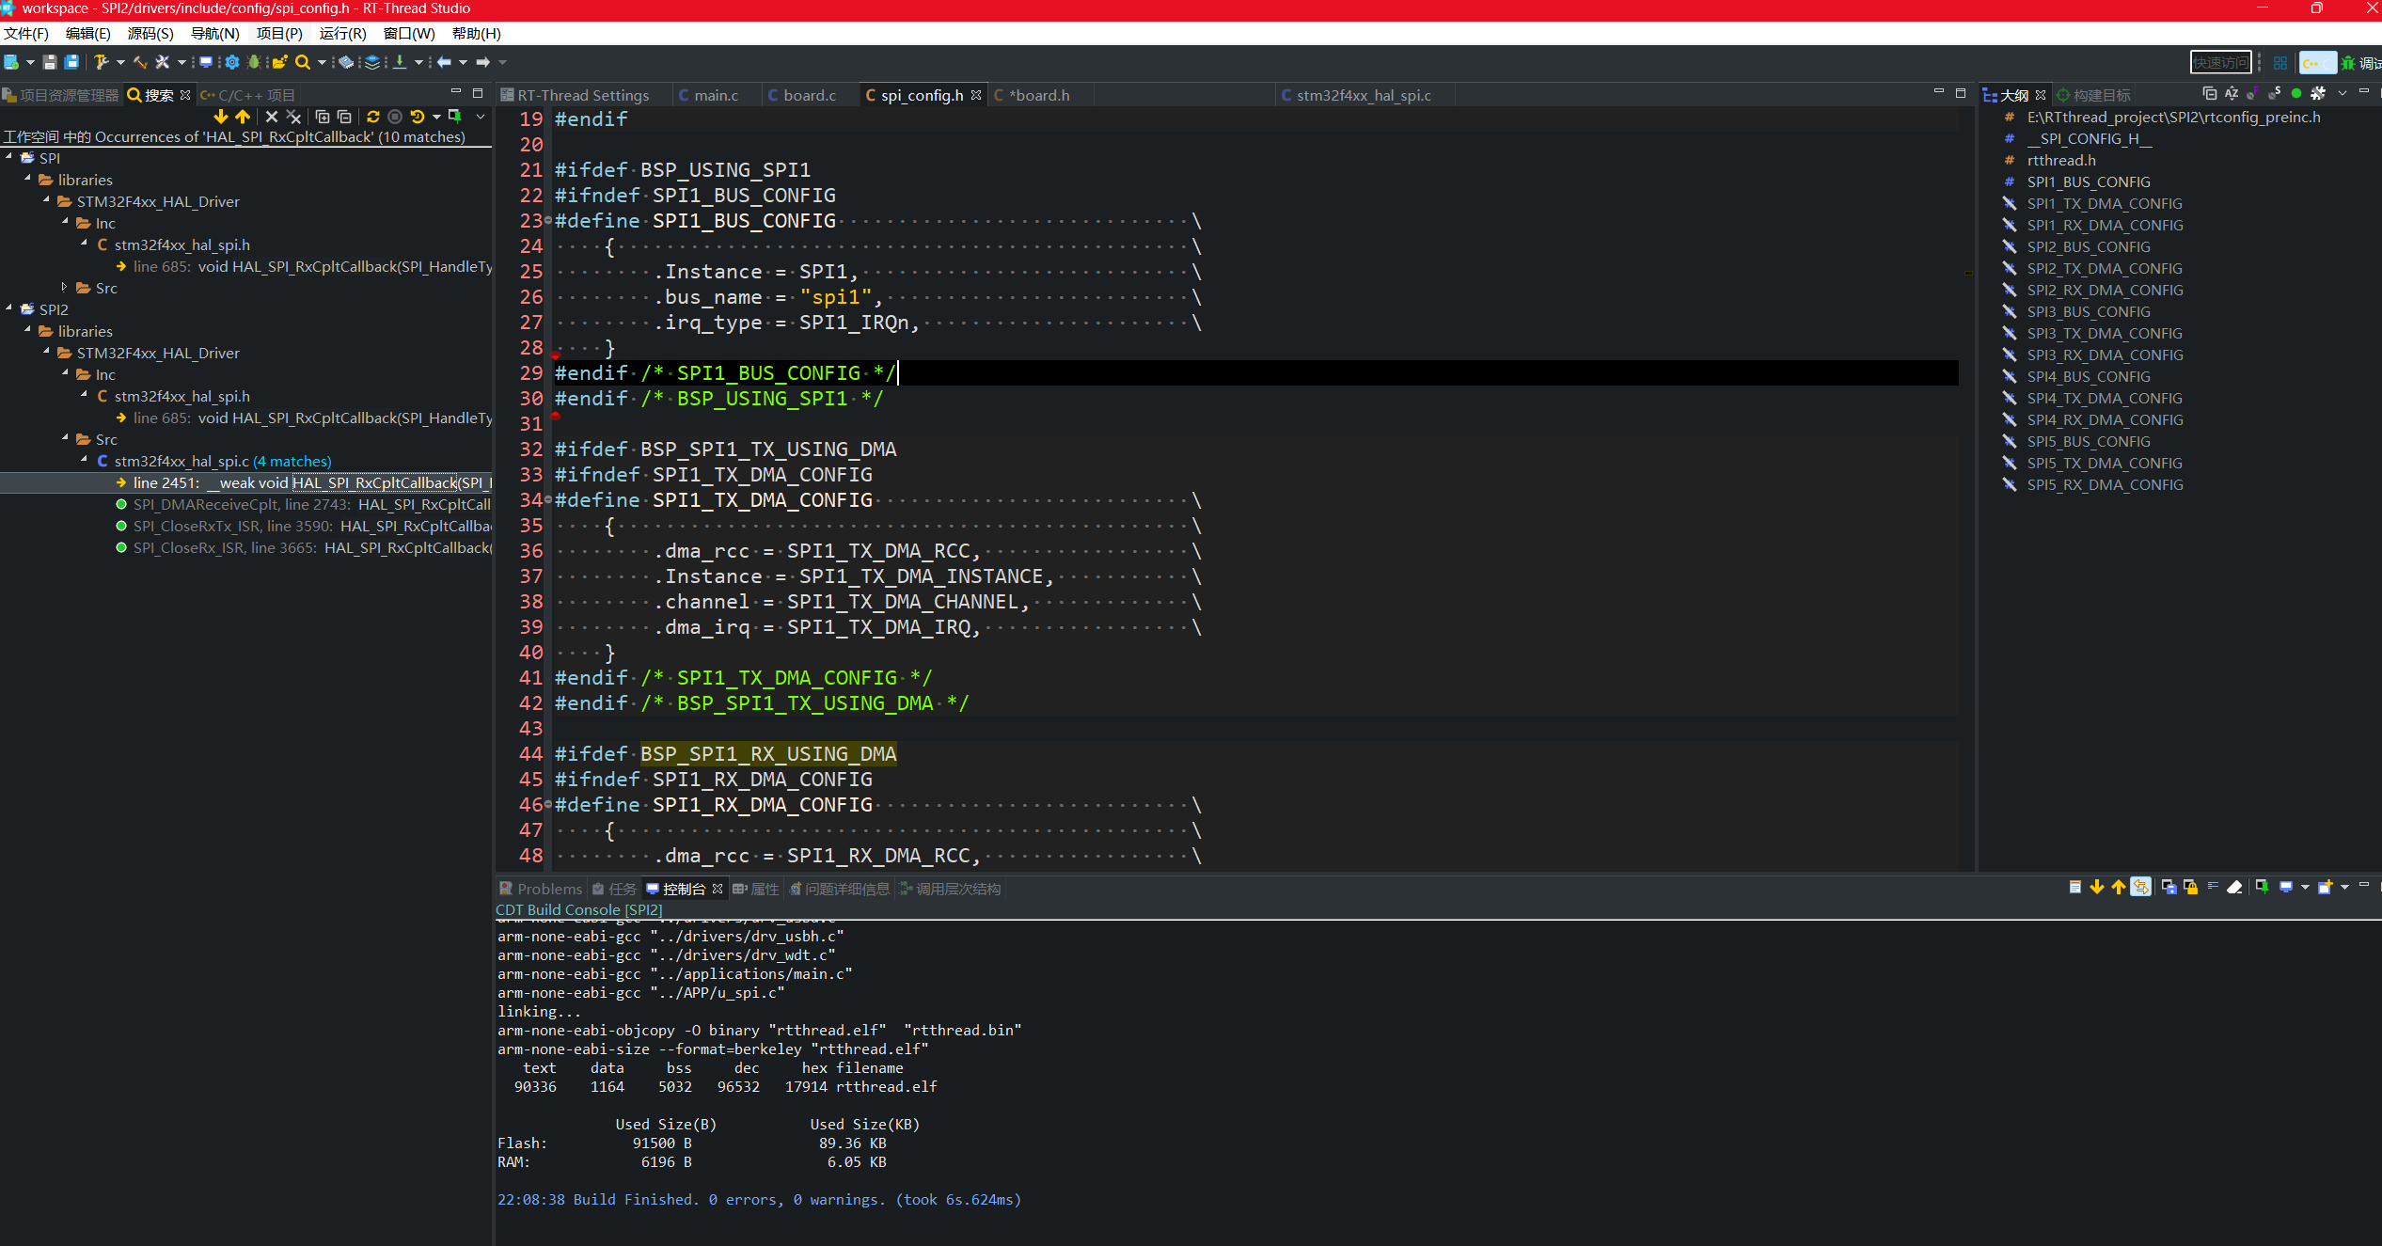The width and height of the screenshot is (2382, 1246).
Task: Select SPI2_BUS_CONFIG in outline panel
Action: pyautogui.click(x=2088, y=246)
